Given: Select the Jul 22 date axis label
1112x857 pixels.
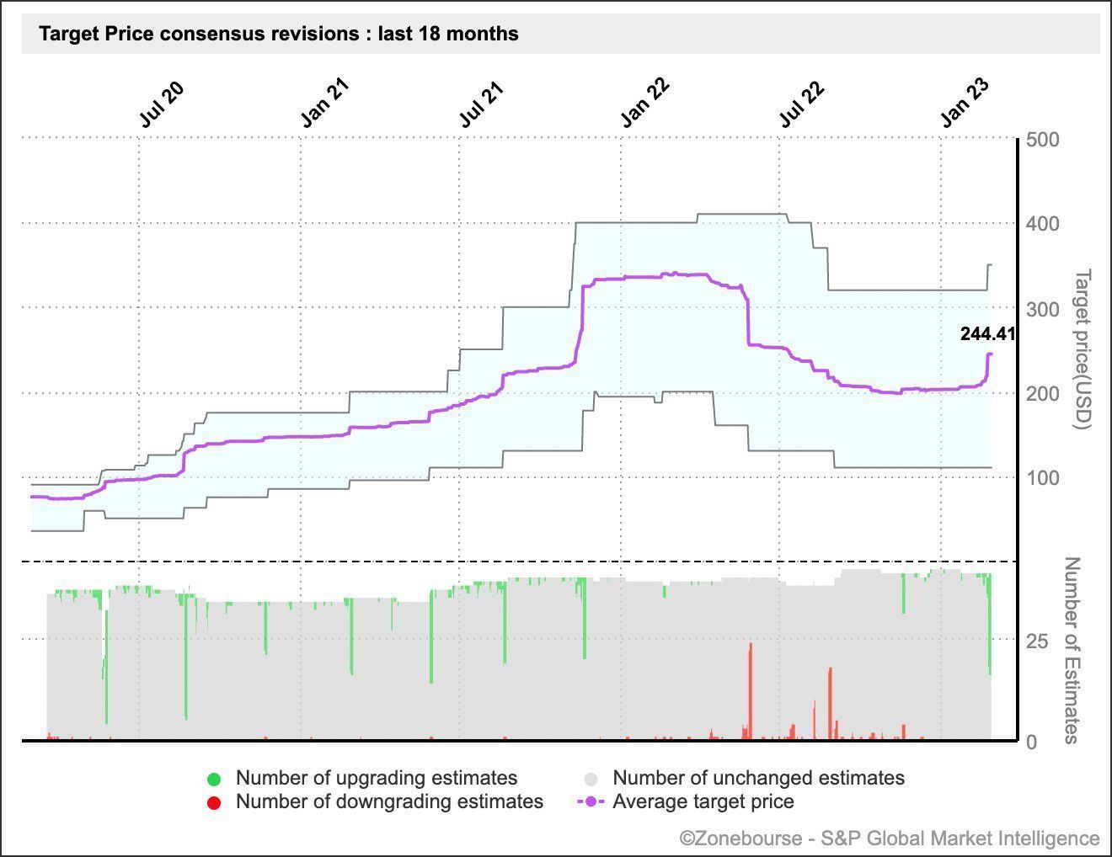Looking at the screenshot, I should click(x=801, y=104).
